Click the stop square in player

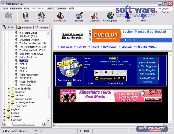(106, 72)
